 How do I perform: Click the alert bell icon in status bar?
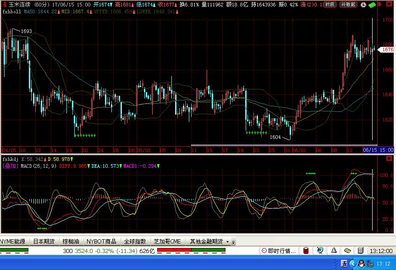[x=334, y=251]
